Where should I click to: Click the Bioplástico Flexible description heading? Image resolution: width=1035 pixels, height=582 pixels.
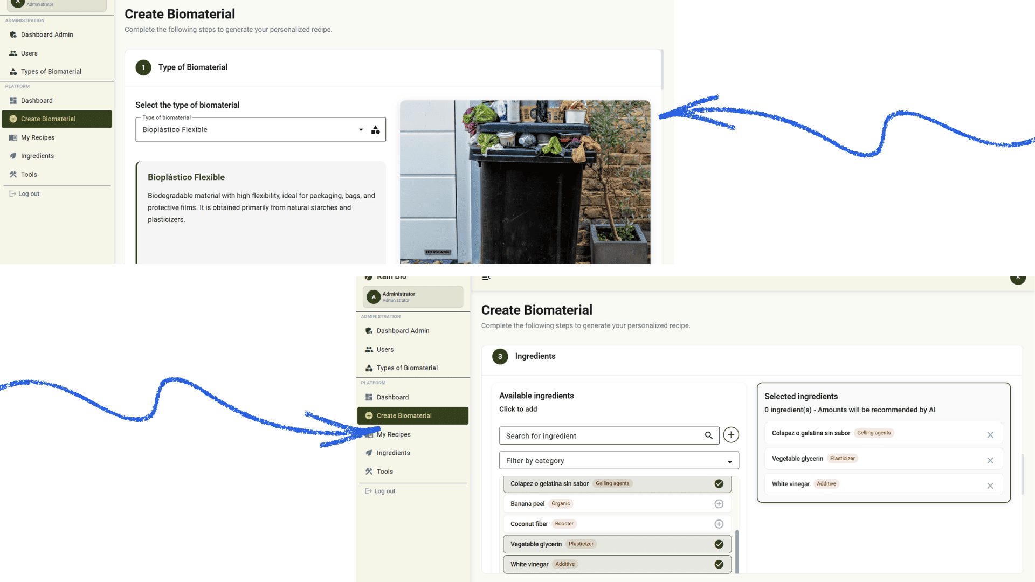point(186,177)
